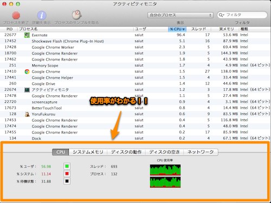Select the Shockwave Flash (Chrome Plug-In Host) row
271x203 pixels.
pyautogui.click(x=135, y=41)
